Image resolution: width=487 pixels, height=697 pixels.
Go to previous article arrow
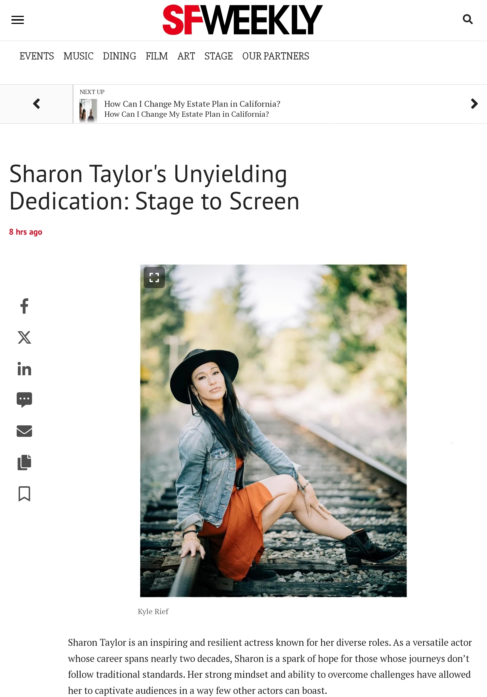click(x=36, y=104)
